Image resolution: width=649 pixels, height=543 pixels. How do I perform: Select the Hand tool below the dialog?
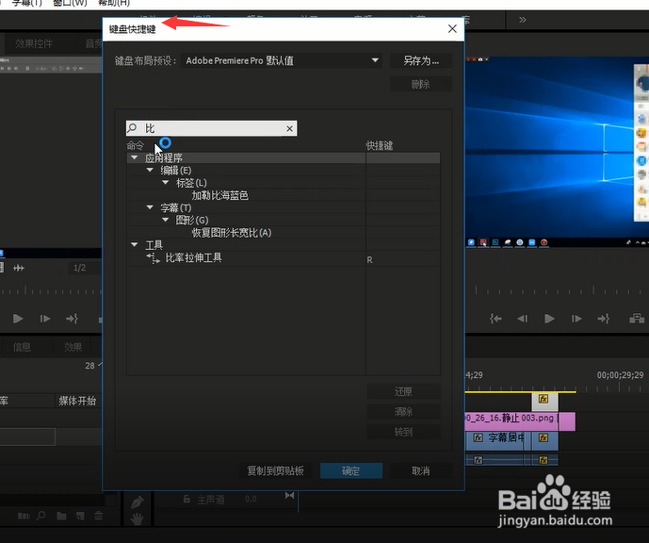pyautogui.click(x=137, y=518)
